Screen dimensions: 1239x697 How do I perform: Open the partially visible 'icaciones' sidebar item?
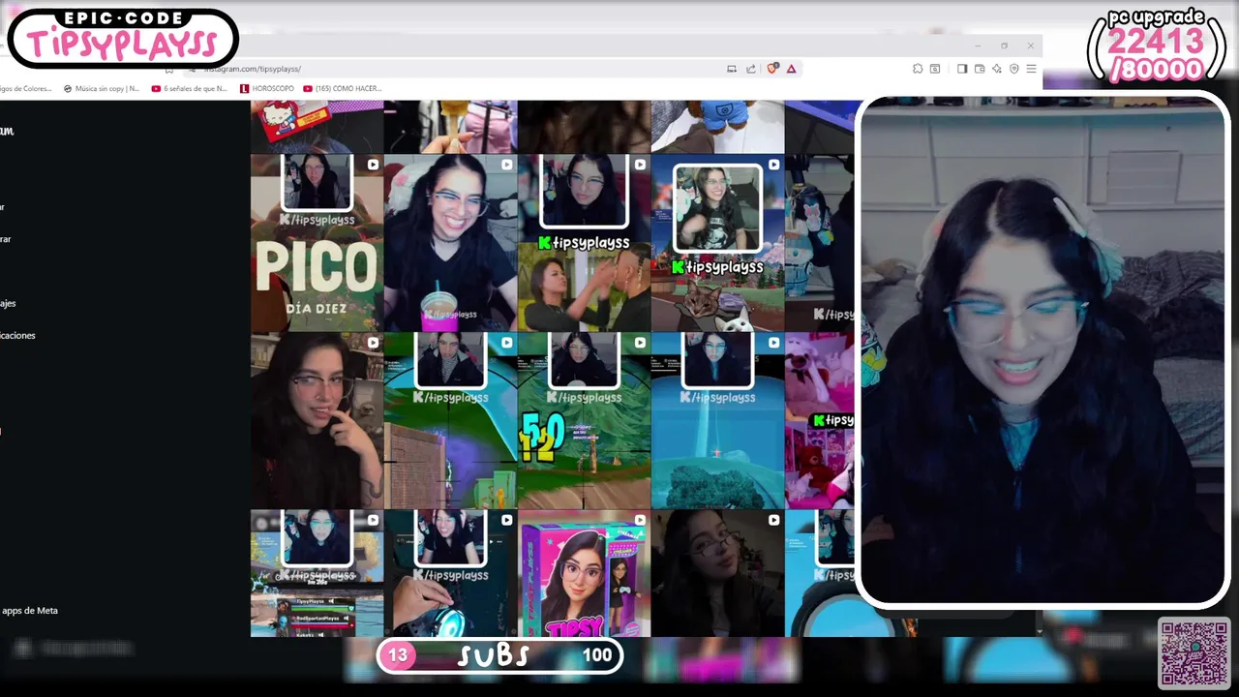17,336
